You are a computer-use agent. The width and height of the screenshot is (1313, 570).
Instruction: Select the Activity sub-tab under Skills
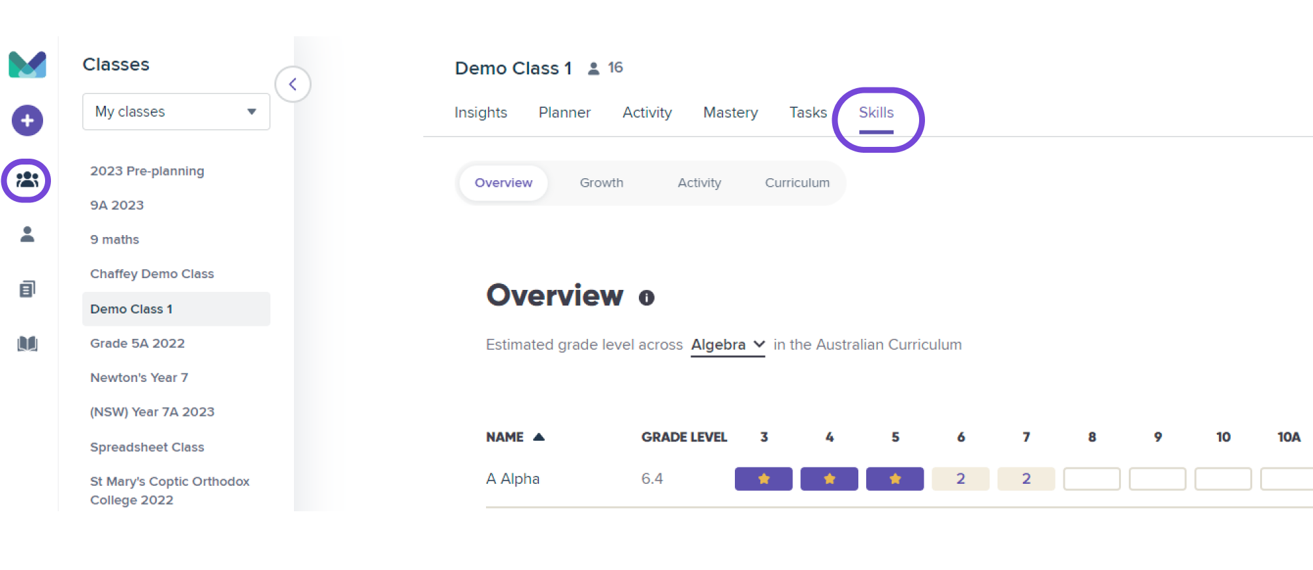click(699, 183)
